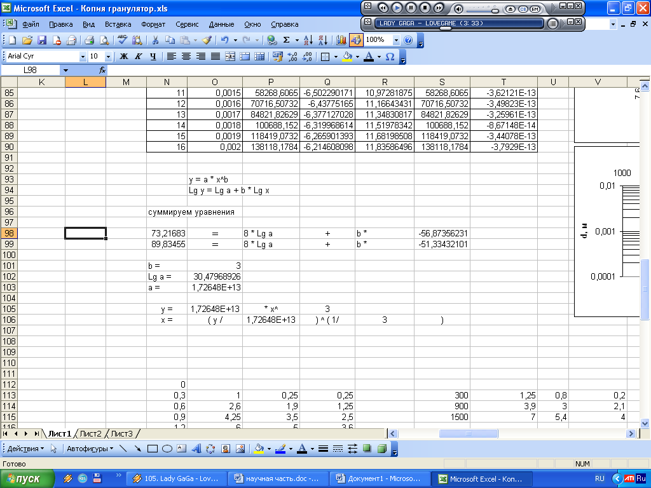Expand the font color dropdown in the formatting toolbar
This screenshot has width=651, height=488.
[x=379, y=57]
